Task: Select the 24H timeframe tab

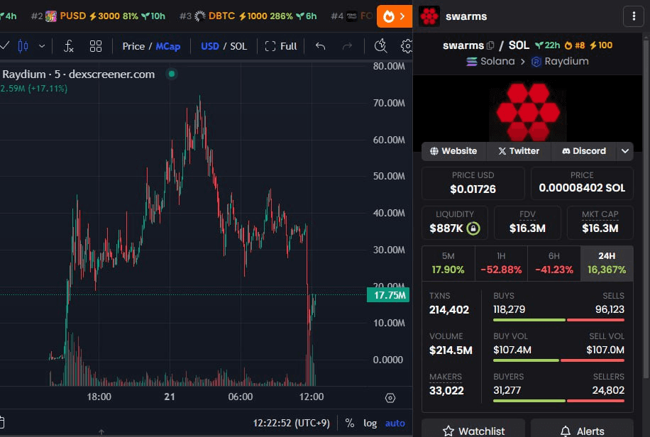Action: point(607,263)
